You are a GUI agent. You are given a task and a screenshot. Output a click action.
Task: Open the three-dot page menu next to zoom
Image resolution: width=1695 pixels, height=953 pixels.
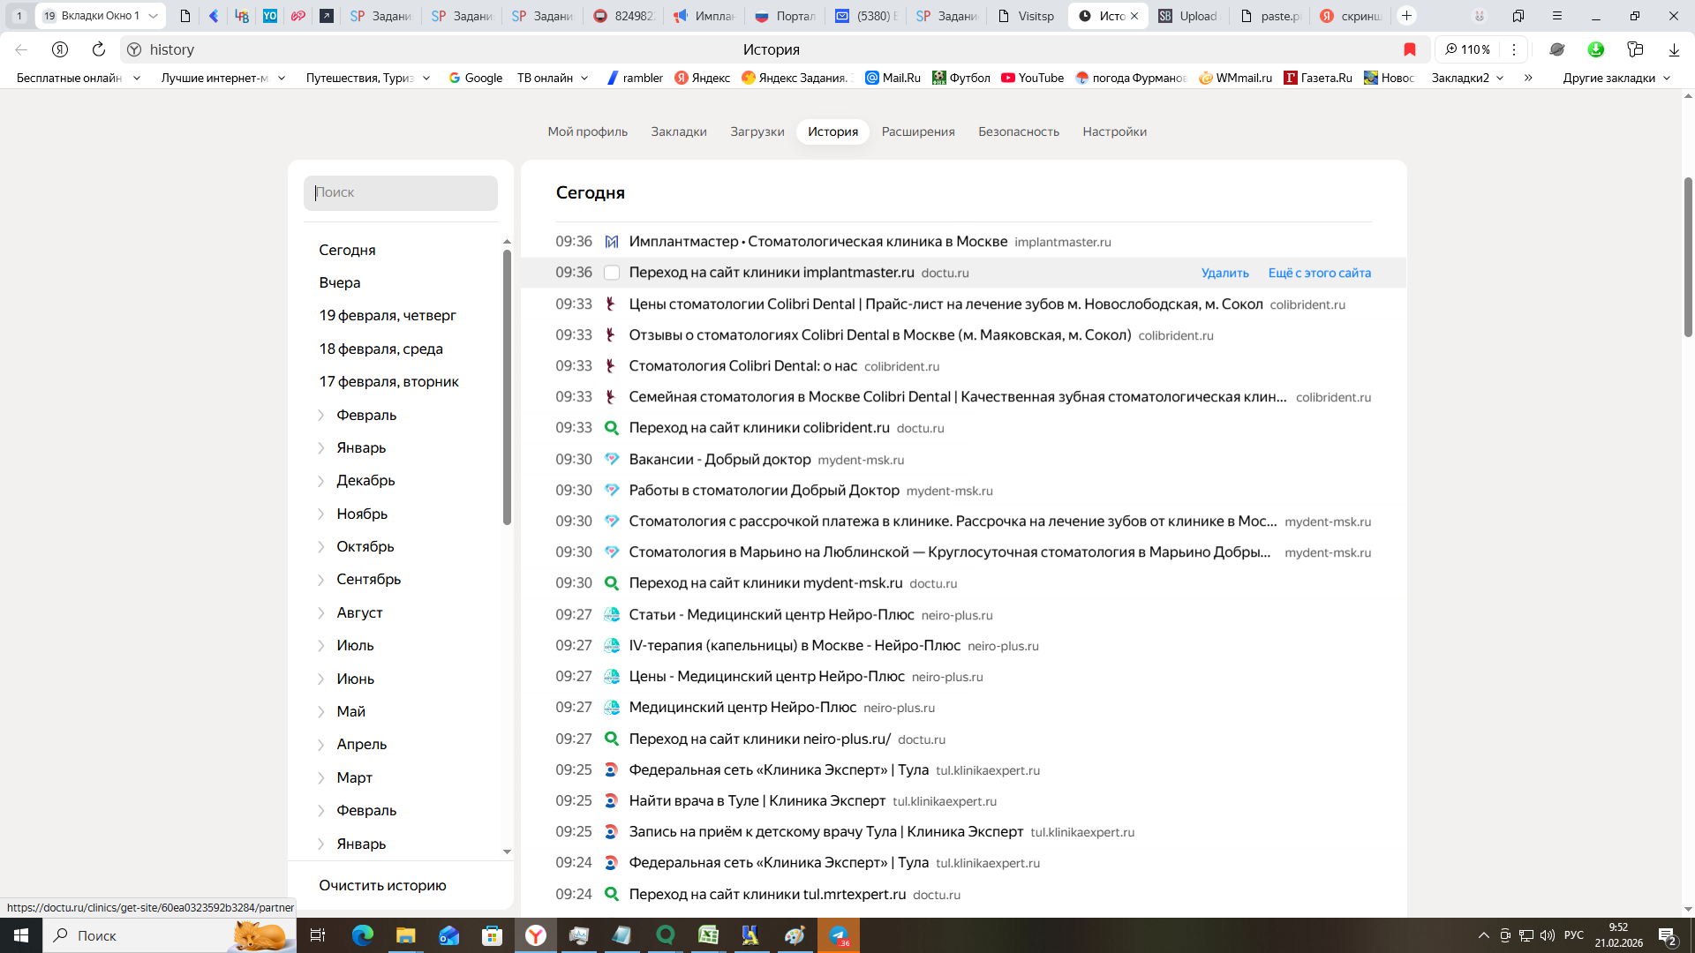[1514, 49]
